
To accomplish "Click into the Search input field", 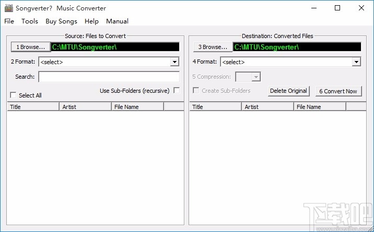I will coord(109,77).
